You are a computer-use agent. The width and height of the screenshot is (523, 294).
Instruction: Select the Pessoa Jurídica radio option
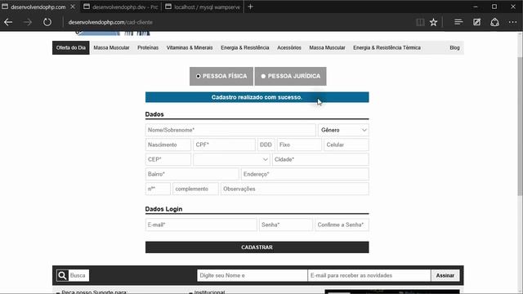(263, 76)
